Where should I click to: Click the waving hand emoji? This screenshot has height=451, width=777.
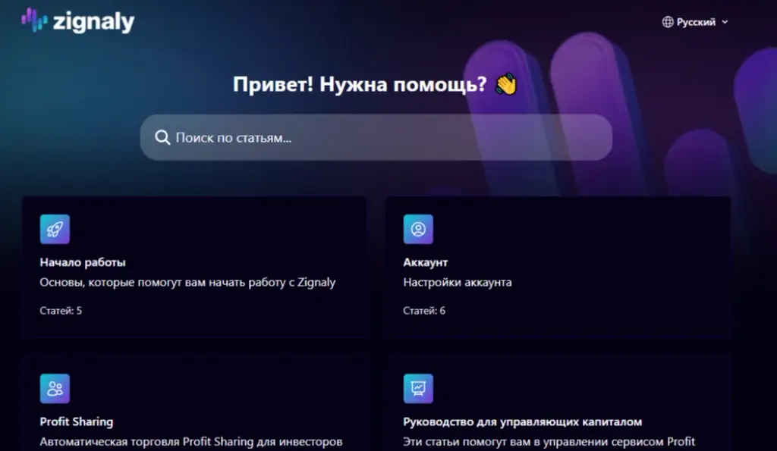(506, 84)
